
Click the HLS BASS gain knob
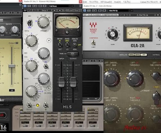(44, 79)
